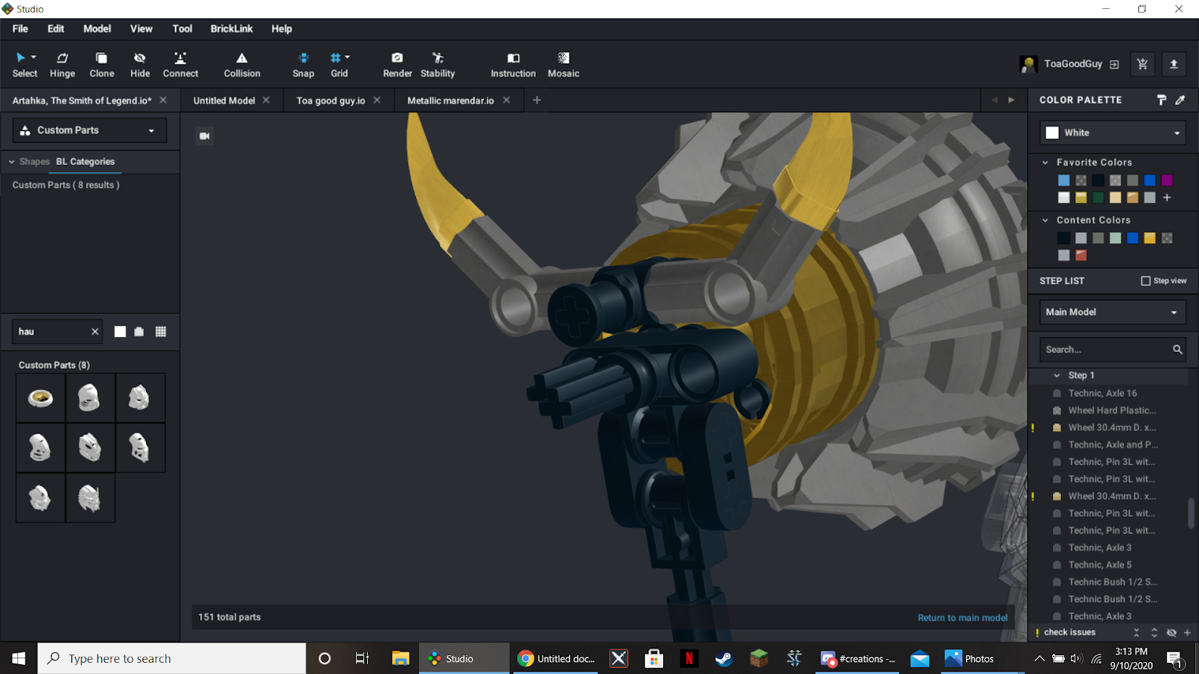Open Steam from the Windows taskbar
Screen dimensions: 1199x674
(724, 658)
